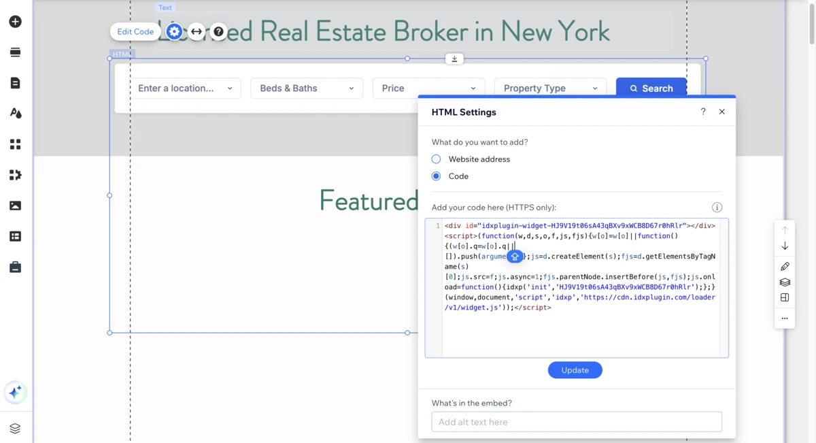The image size is (816, 443).
Task: Open the Site Design drops icon
Action: 15,114
